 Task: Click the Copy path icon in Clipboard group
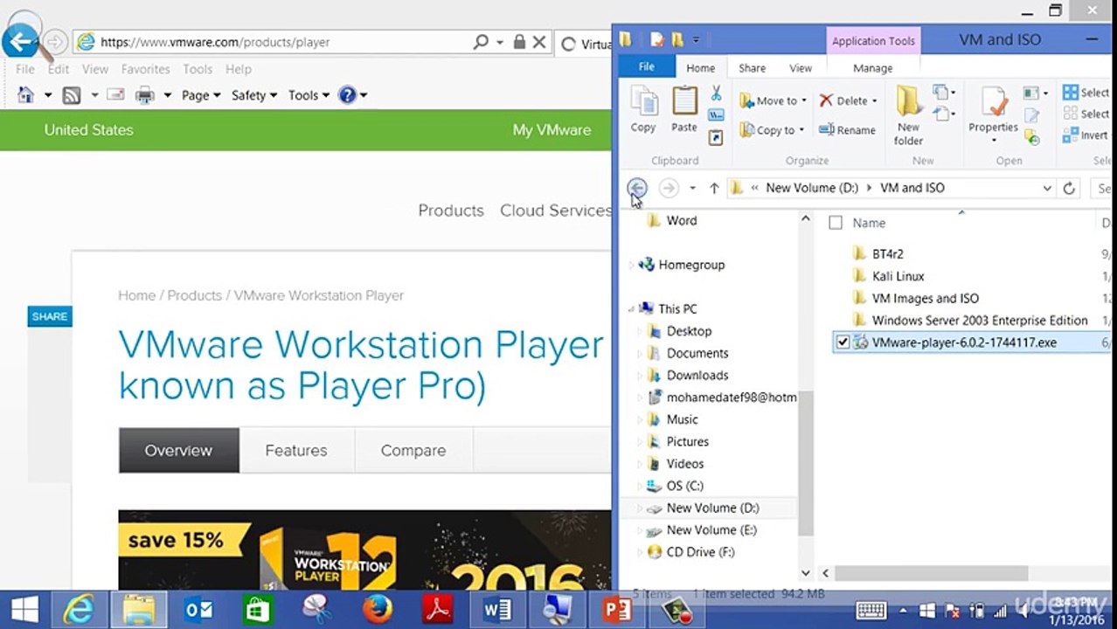(716, 115)
